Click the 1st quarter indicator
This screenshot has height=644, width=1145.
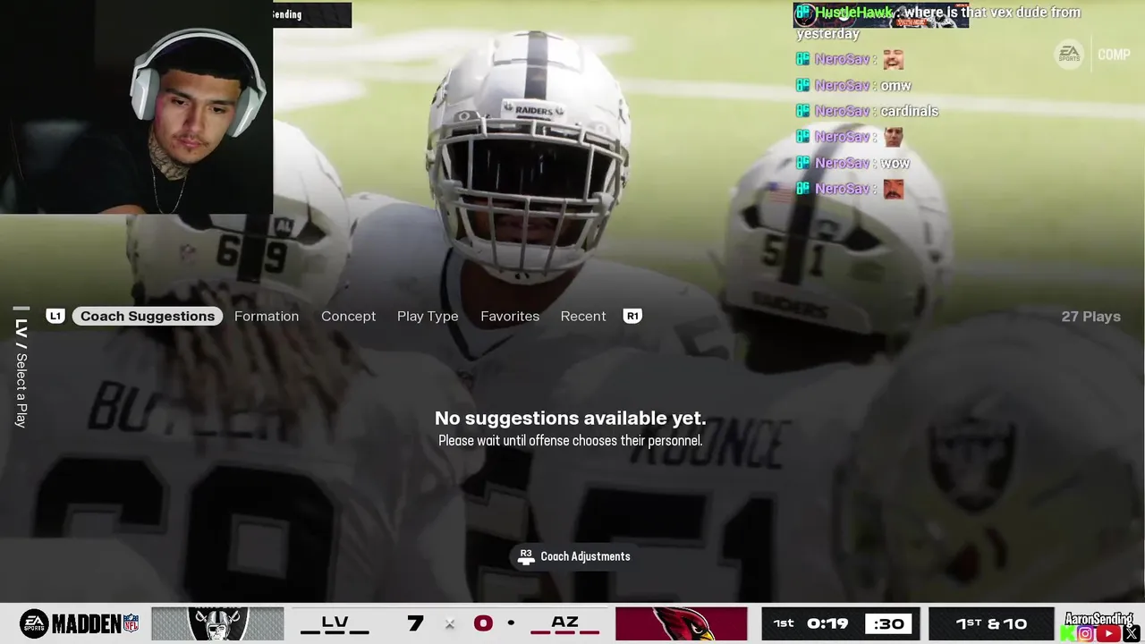tap(784, 623)
